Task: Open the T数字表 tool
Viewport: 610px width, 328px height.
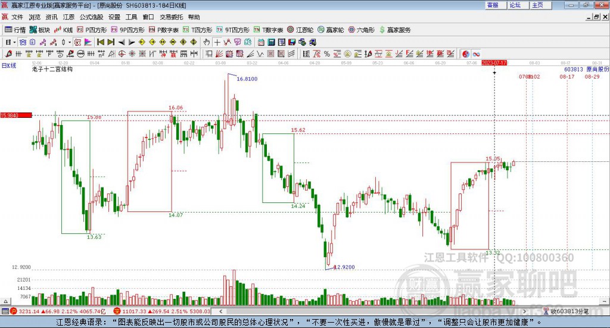Action: (269, 30)
